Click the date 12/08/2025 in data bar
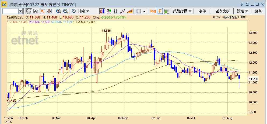This screenshot has width=267, height=124. [x=15, y=17]
